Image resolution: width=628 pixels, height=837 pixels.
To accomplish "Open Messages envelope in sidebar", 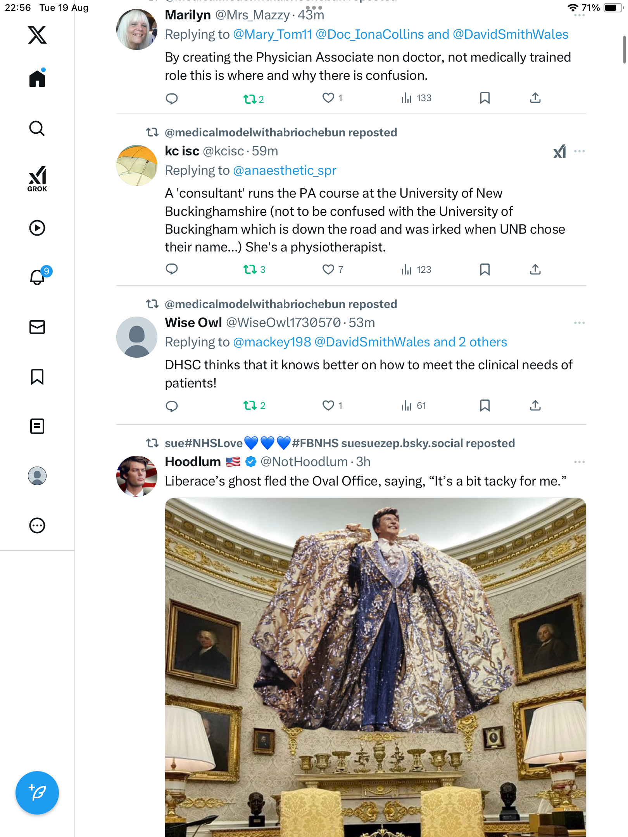I will tap(37, 327).
